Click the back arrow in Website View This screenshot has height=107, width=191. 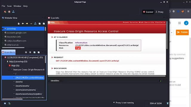coord(23,23)
